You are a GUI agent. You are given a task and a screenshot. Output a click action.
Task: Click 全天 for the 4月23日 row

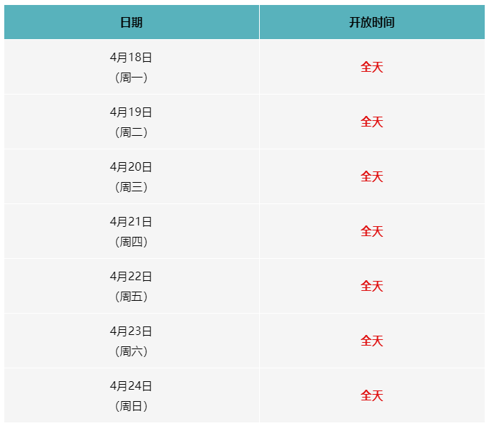click(x=372, y=341)
